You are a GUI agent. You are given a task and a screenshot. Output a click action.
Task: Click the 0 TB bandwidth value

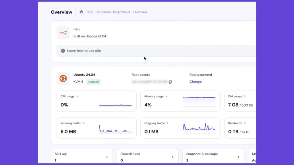tap(233, 132)
